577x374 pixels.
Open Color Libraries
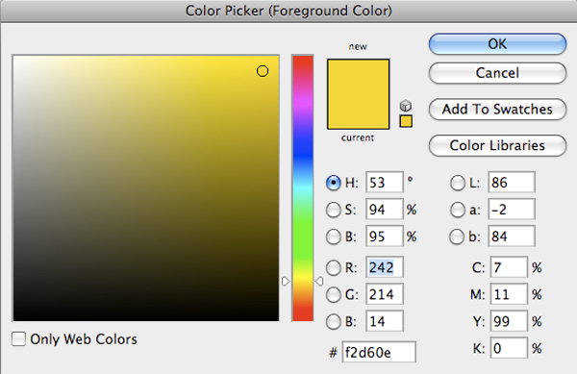pyautogui.click(x=497, y=145)
